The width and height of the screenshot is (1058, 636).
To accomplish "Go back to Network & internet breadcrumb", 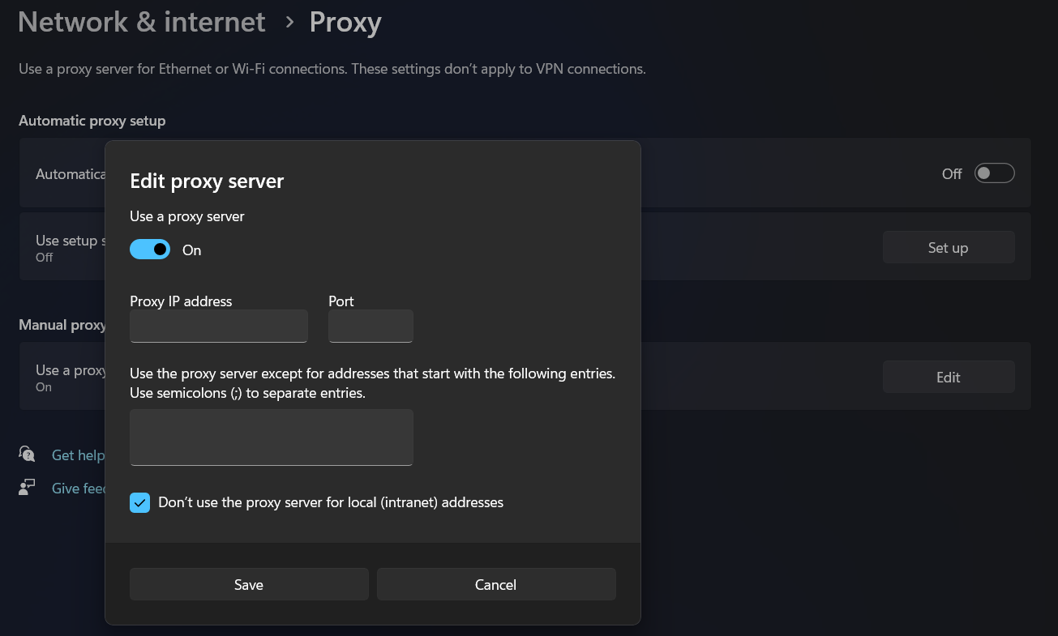I will pyautogui.click(x=142, y=23).
